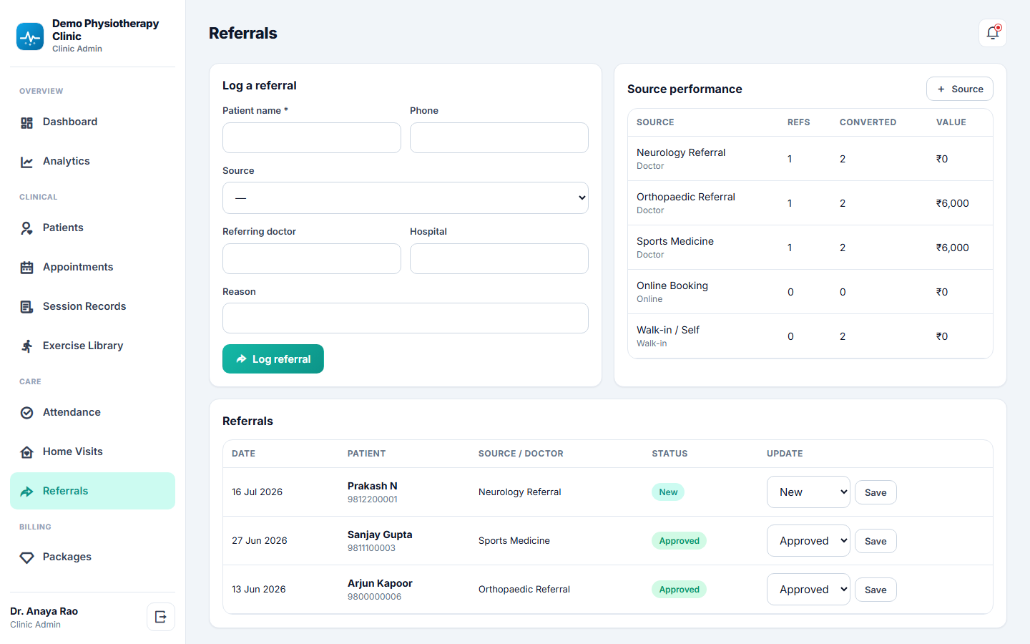Go to Attendance page
1030x644 pixels.
coord(92,412)
